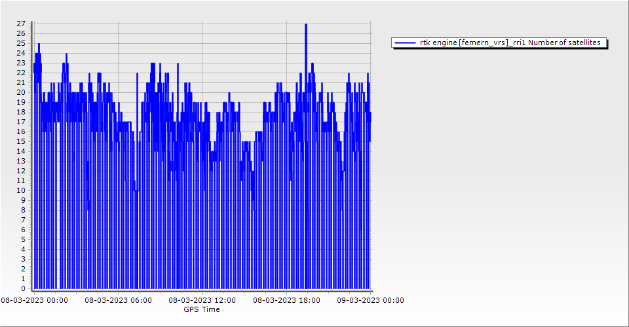Click the 5 value on the y-axis
The width and height of the screenshot is (629, 327).
click(23, 239)
